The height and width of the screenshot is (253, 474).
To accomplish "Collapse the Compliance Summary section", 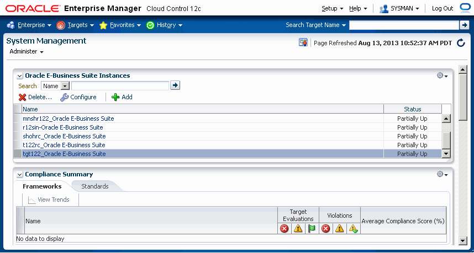I will pos(20,175).
